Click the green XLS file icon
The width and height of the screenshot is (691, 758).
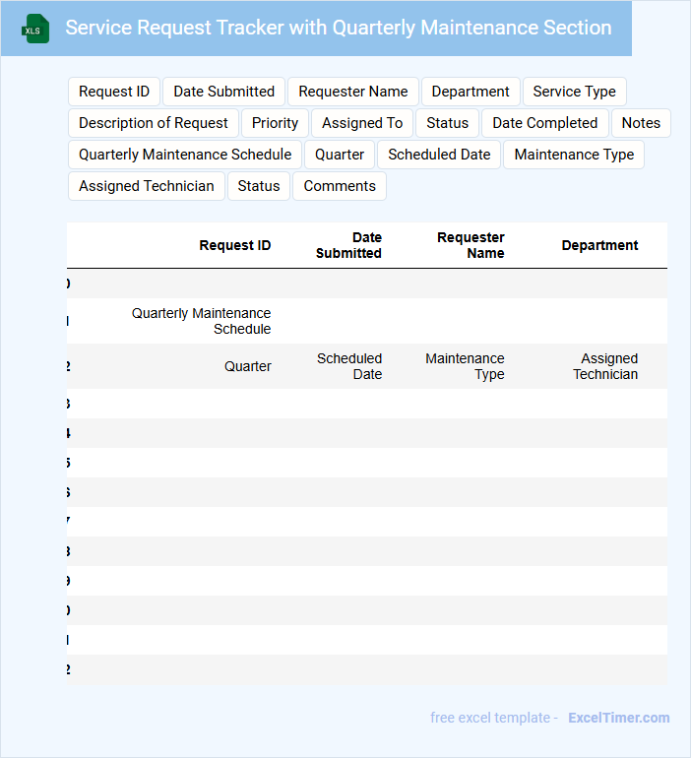pos(35,29)
